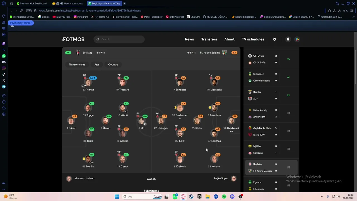357x201 pixels.
Task: Reload the page with the refresh icon
Action: coord(21,11)
